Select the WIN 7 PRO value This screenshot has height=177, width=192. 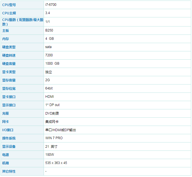[x=54, y=138]
